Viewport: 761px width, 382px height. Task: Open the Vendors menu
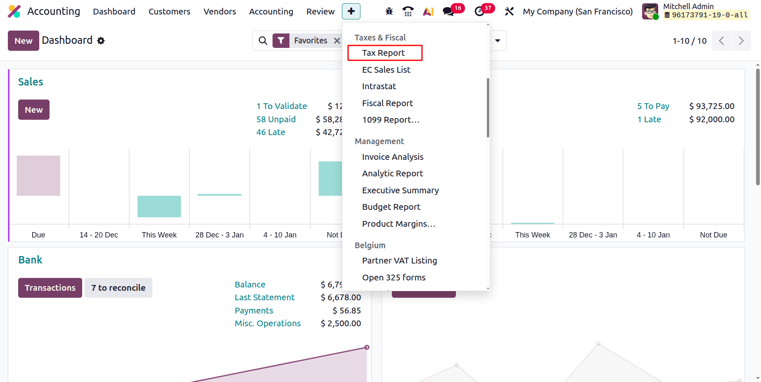[x=220, y=12]
